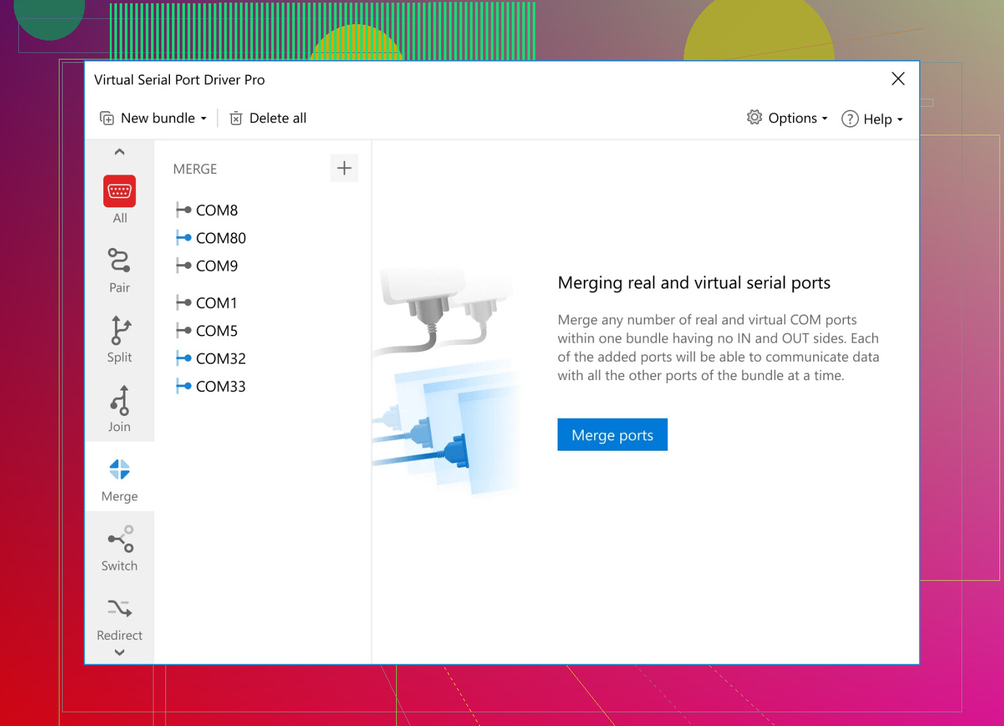1004x726 pixels.
Task: Select port COM32 in the MERGE list
Action: tap(220, 358)
